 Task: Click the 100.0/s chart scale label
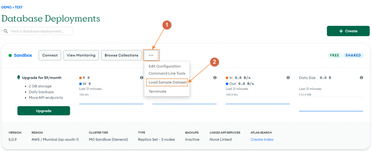(x=84, y=95)
